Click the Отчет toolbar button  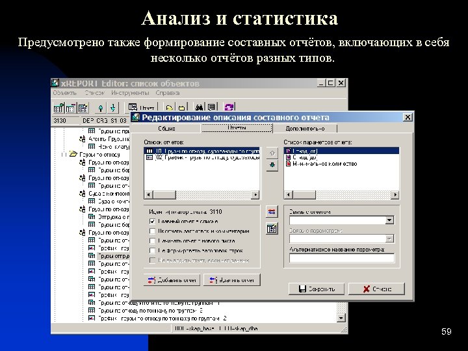(142, 107)
